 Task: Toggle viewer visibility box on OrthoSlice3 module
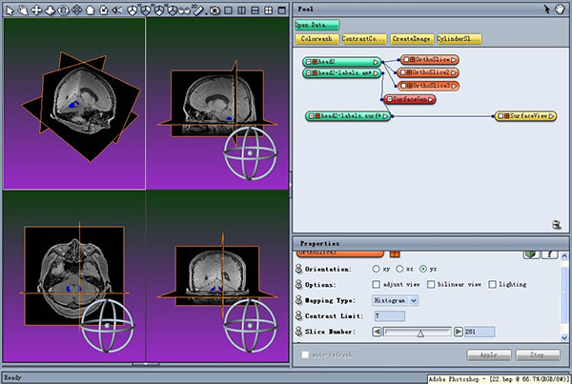(x=403, y=86)
